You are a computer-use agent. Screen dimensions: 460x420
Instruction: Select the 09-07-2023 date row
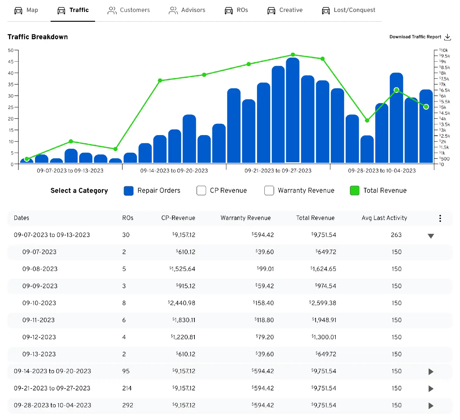point(230,252)
